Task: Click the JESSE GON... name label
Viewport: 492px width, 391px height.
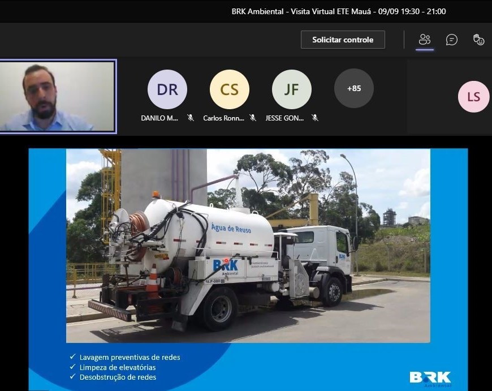Action: point(284,118)
